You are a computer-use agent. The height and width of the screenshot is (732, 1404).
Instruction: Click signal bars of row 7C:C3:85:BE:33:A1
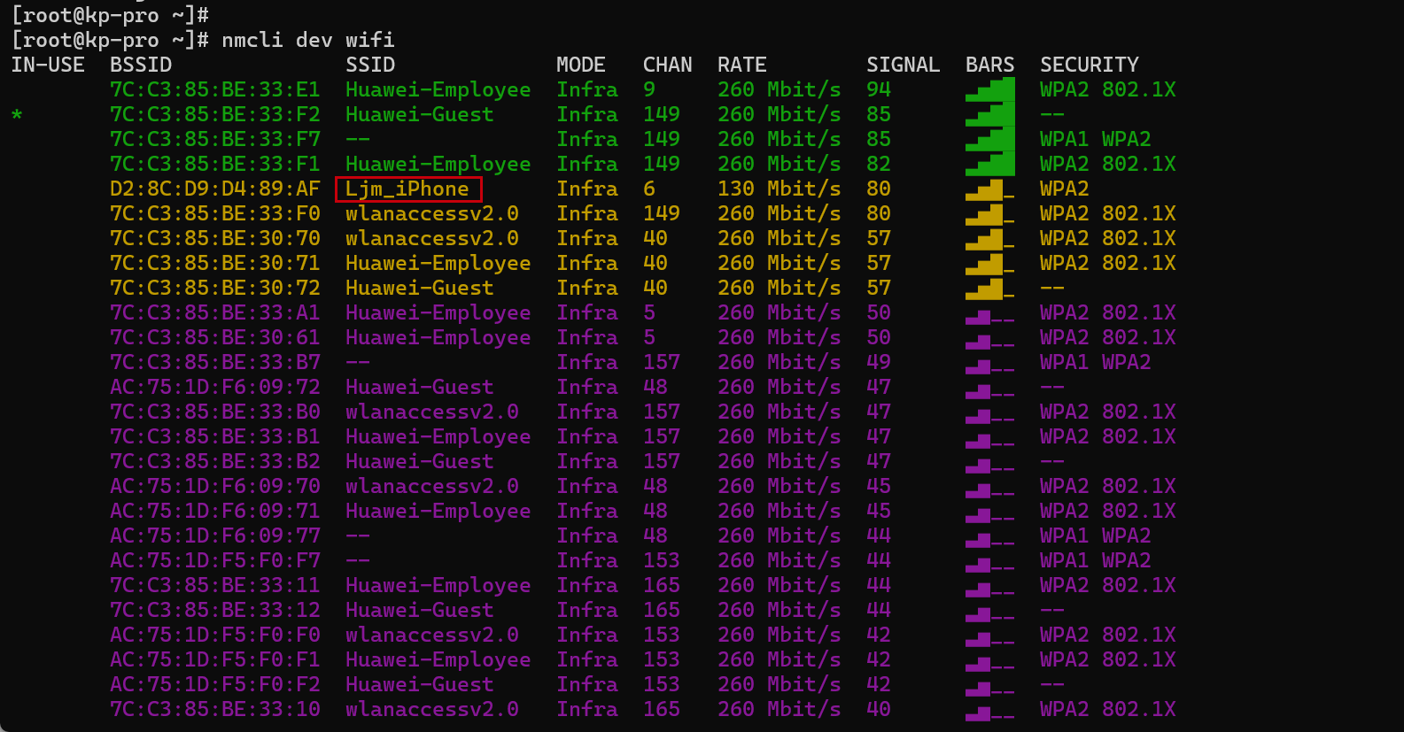click(990, 316)
